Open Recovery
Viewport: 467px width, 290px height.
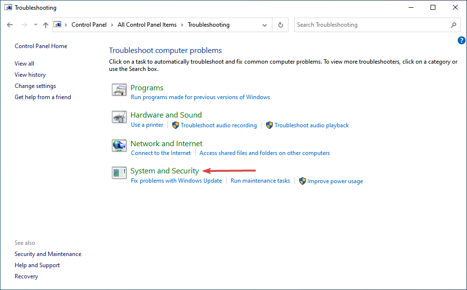pos(26,276)
